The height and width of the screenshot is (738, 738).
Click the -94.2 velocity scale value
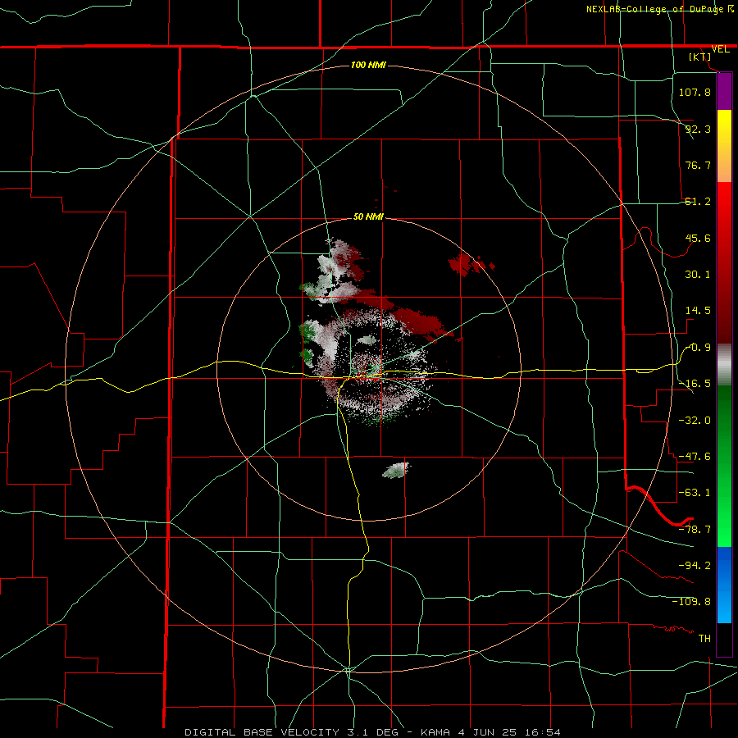pos(695,565)
